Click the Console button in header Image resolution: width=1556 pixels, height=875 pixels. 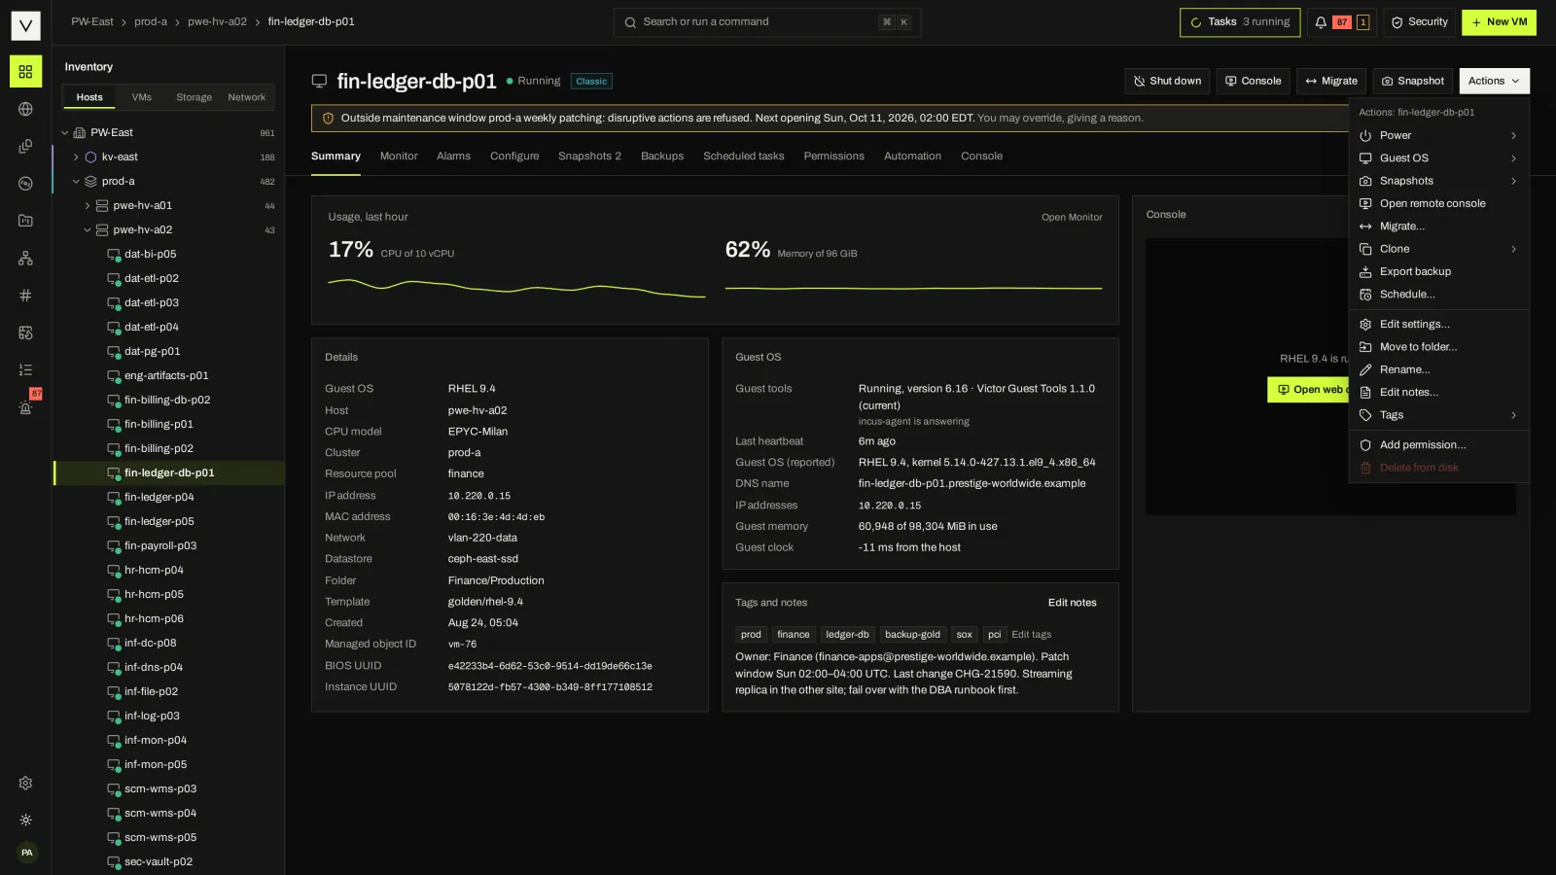coord(1253,82)
